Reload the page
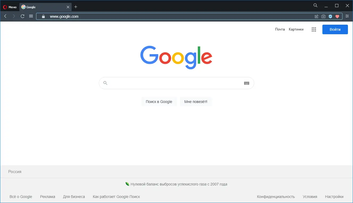 [22, 16]
